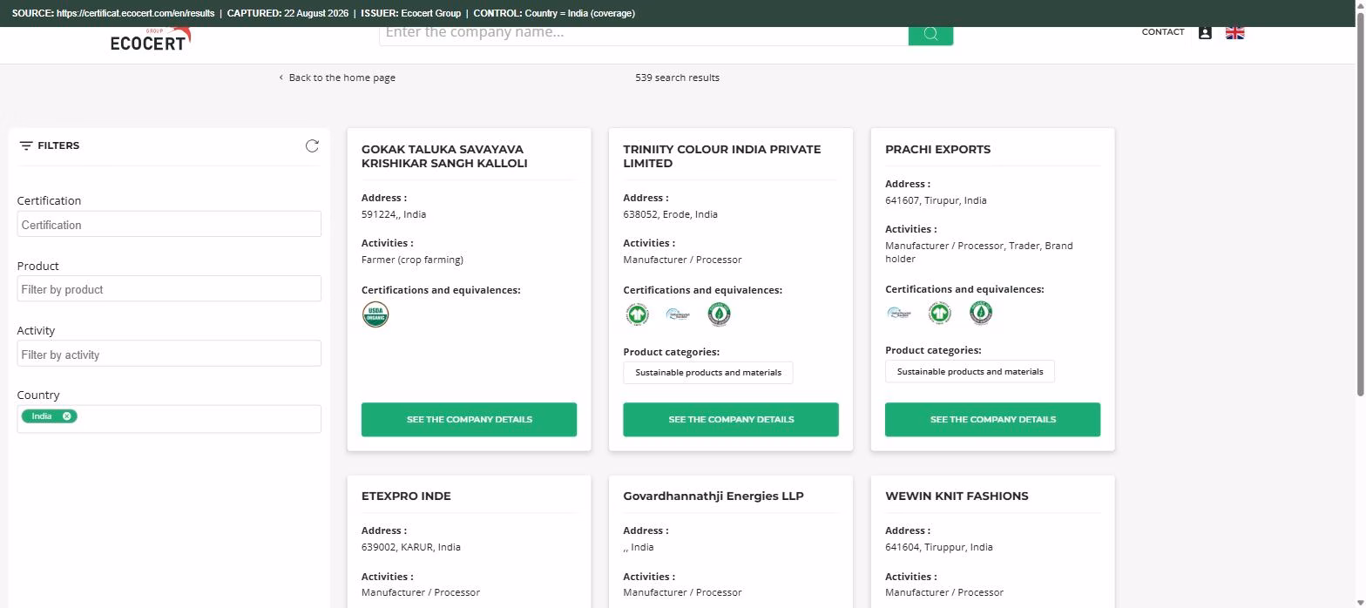This screenshot has height=608, width=1366.
Task: Click the WEWIN KNIT FASHIONS title
Action: coord(957,496)
